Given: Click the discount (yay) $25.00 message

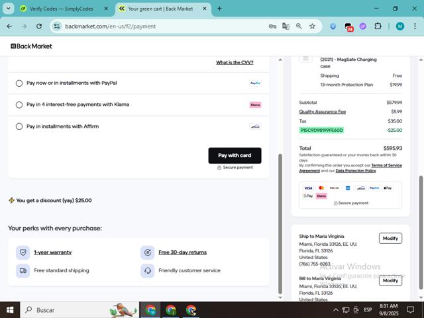Looking at the screenshot, I should 54,200.
